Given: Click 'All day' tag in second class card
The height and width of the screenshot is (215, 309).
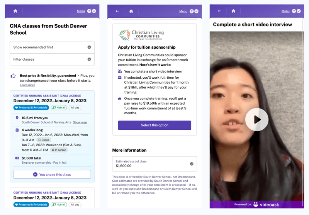Looking at the screenshot, I should [75, 205].
